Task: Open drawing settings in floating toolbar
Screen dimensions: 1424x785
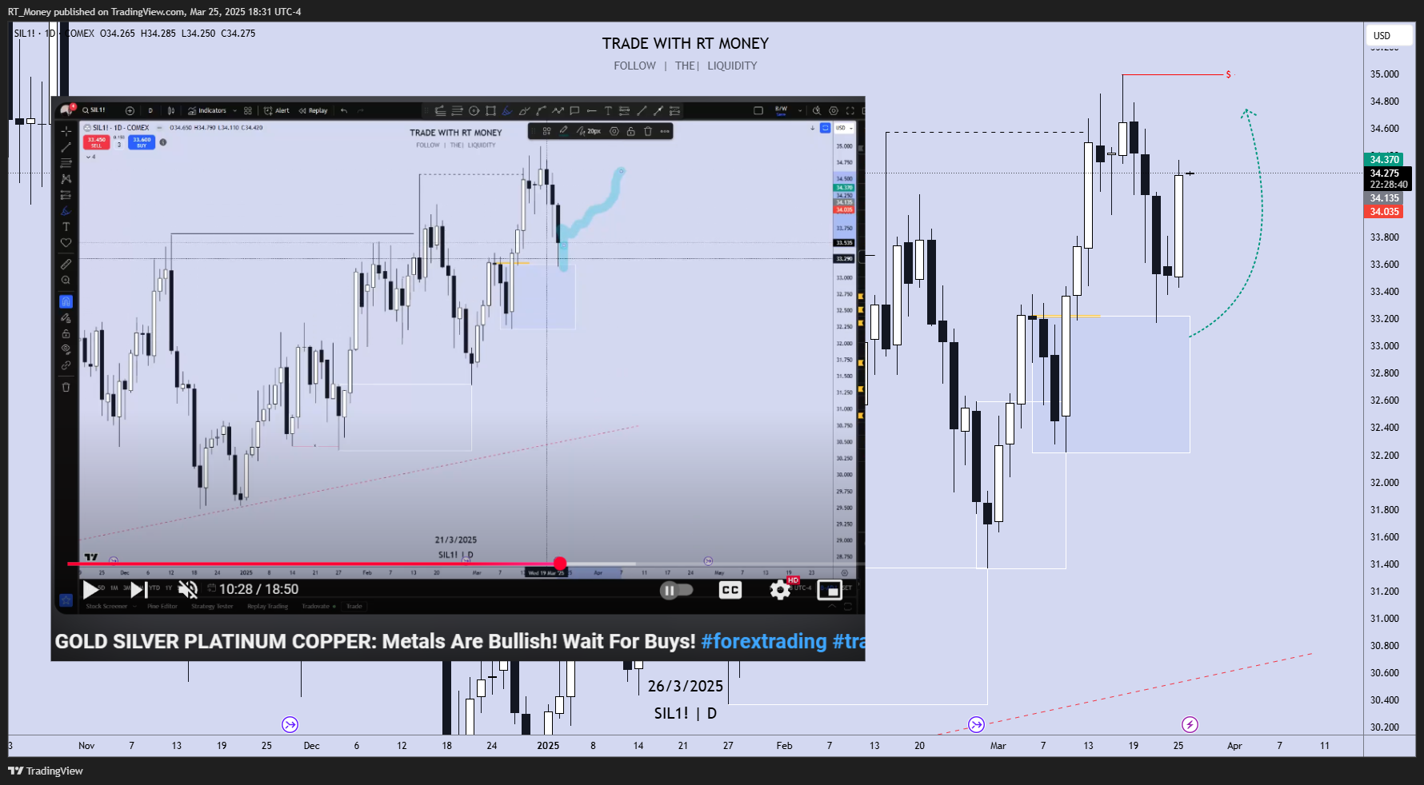Action: point(614,131)
